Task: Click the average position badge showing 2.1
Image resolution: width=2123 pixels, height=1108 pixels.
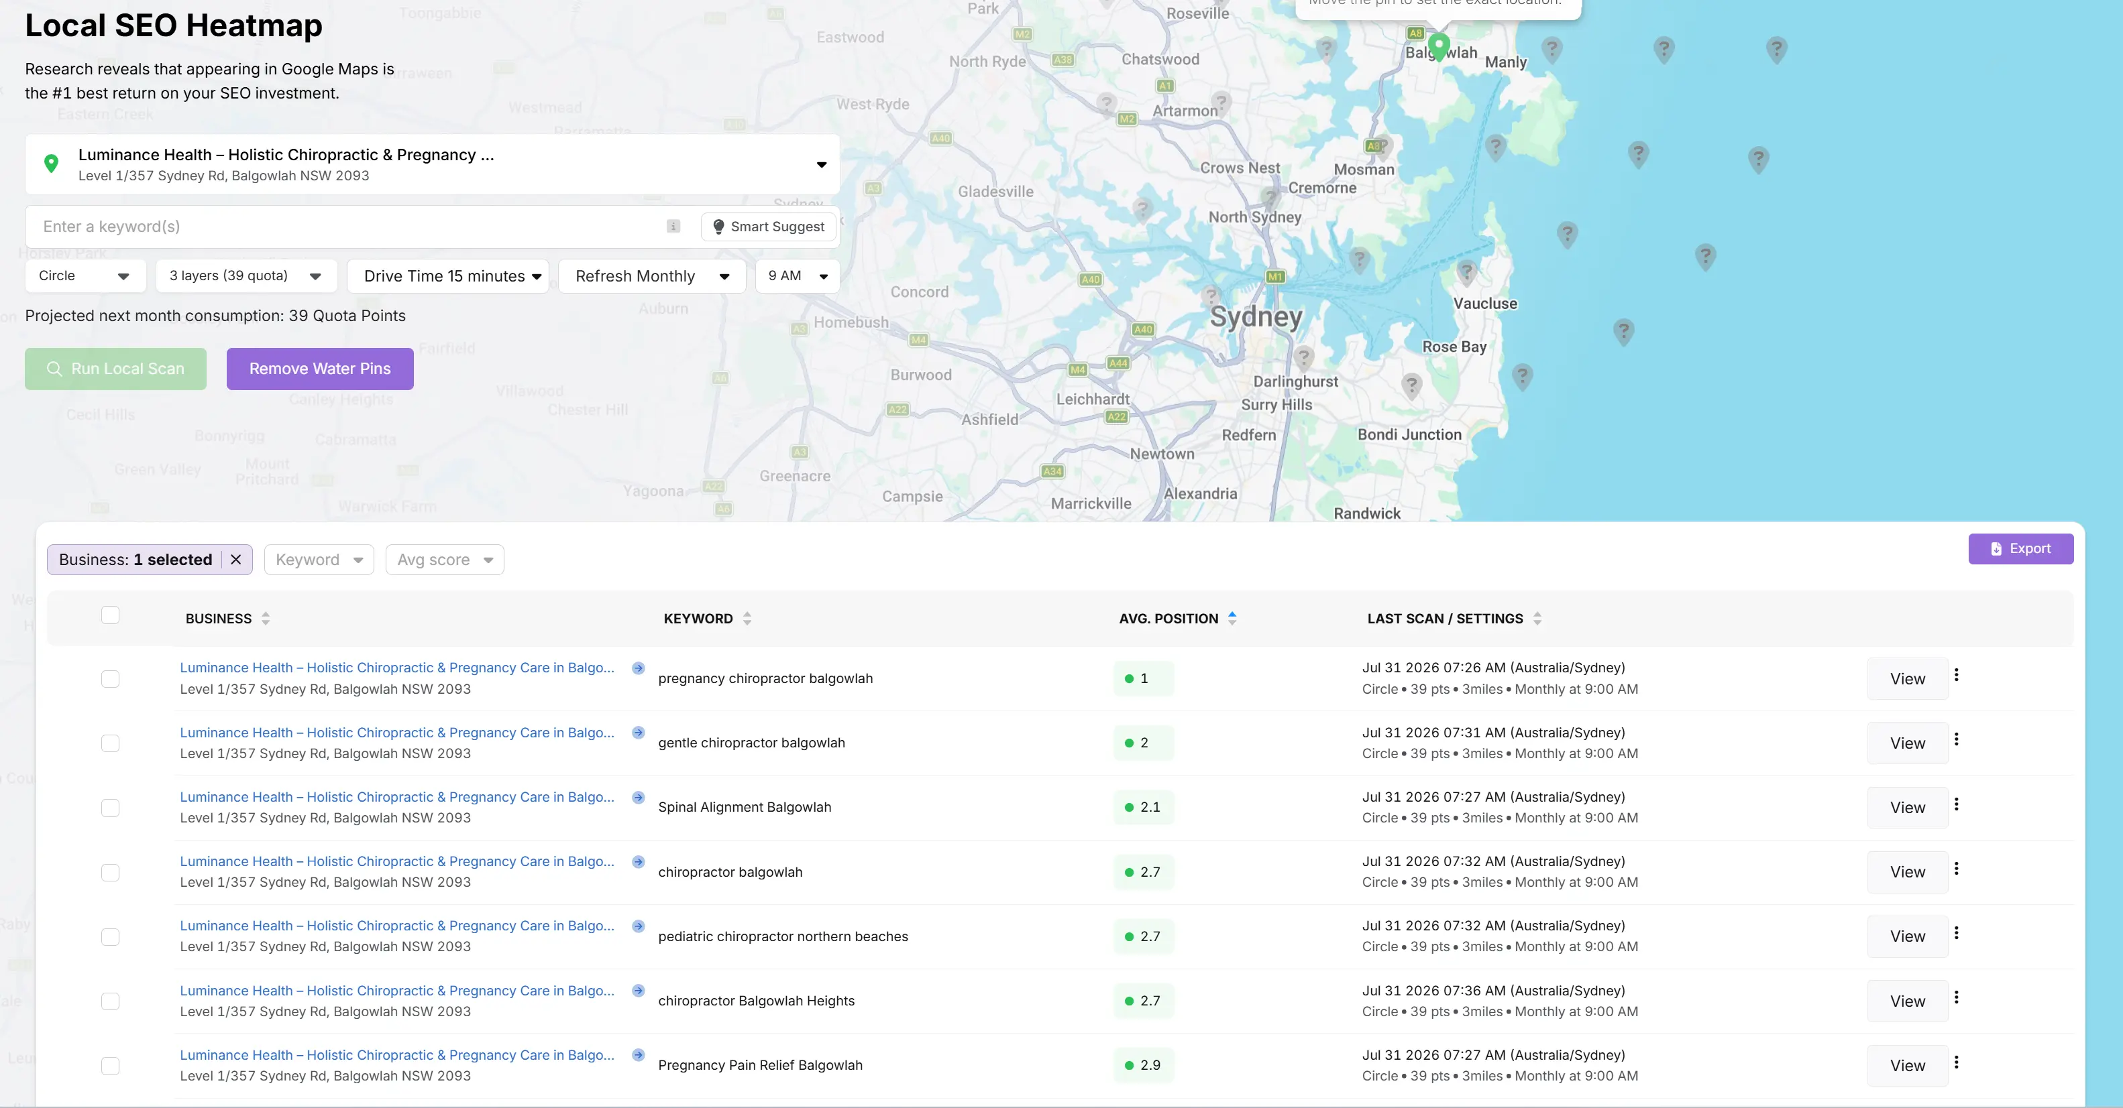Action: coord(1143,807)
